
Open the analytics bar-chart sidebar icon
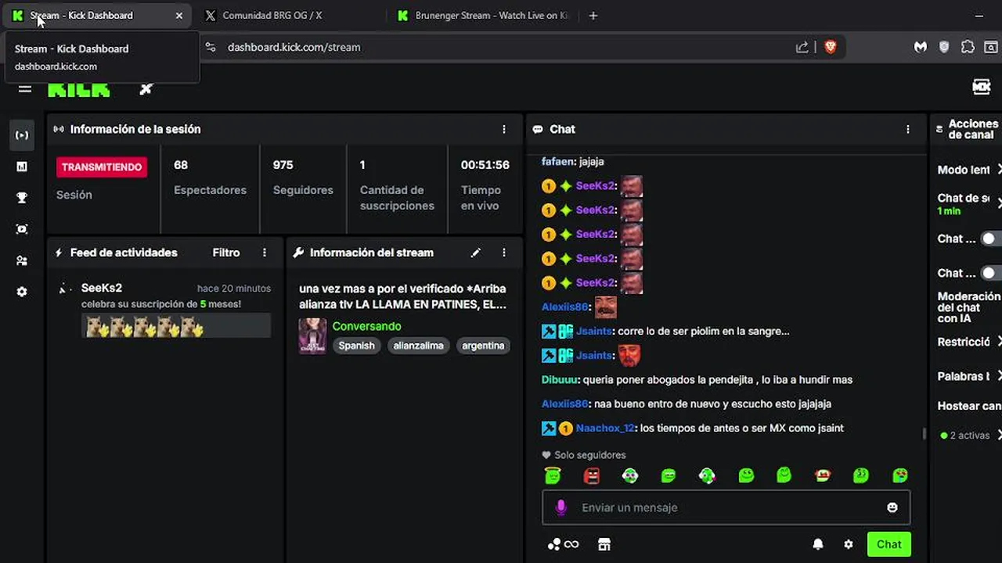tap(22, 167)
